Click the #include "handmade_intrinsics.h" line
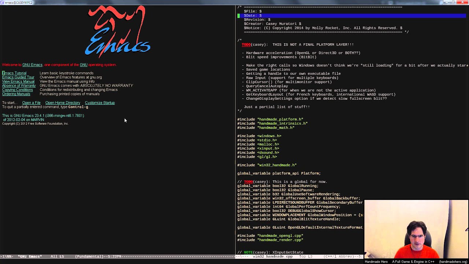The image size is (469, 264). coord(273,124)
